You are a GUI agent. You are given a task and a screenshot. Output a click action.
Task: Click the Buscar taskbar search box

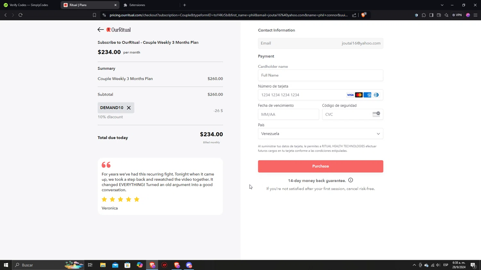click(48, 265)
